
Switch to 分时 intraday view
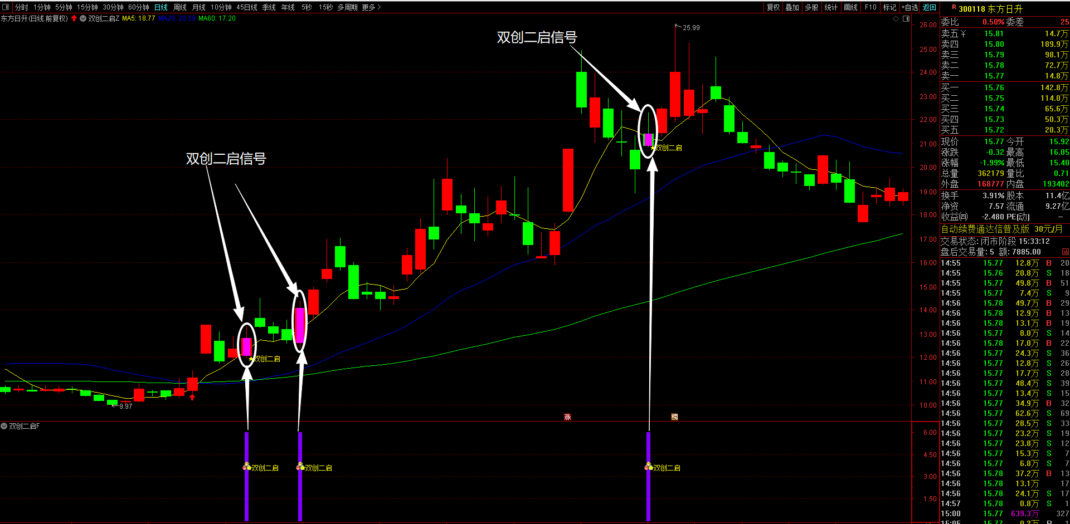pyautogui.click(x=21, y=7)
